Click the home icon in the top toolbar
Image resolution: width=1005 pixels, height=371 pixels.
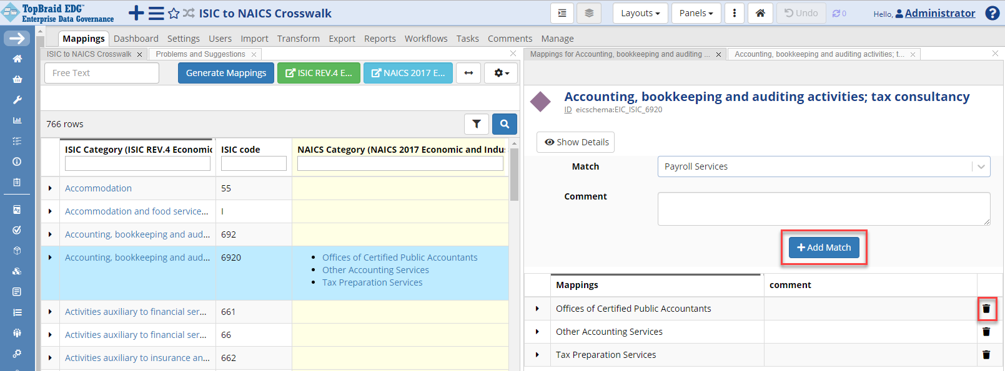pos(760,13)
